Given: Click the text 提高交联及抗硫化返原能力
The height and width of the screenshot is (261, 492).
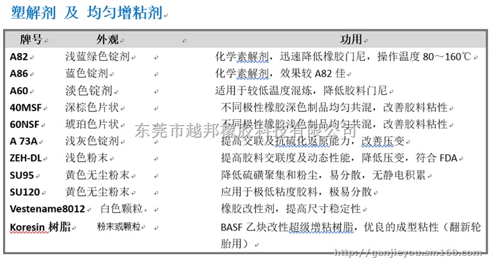Looking at the screenshot, I should click(285, 141).
